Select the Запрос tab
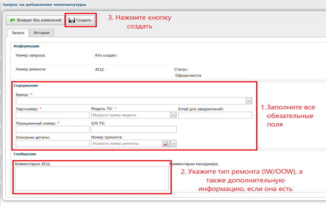The image size is (327, 206). 18,33
